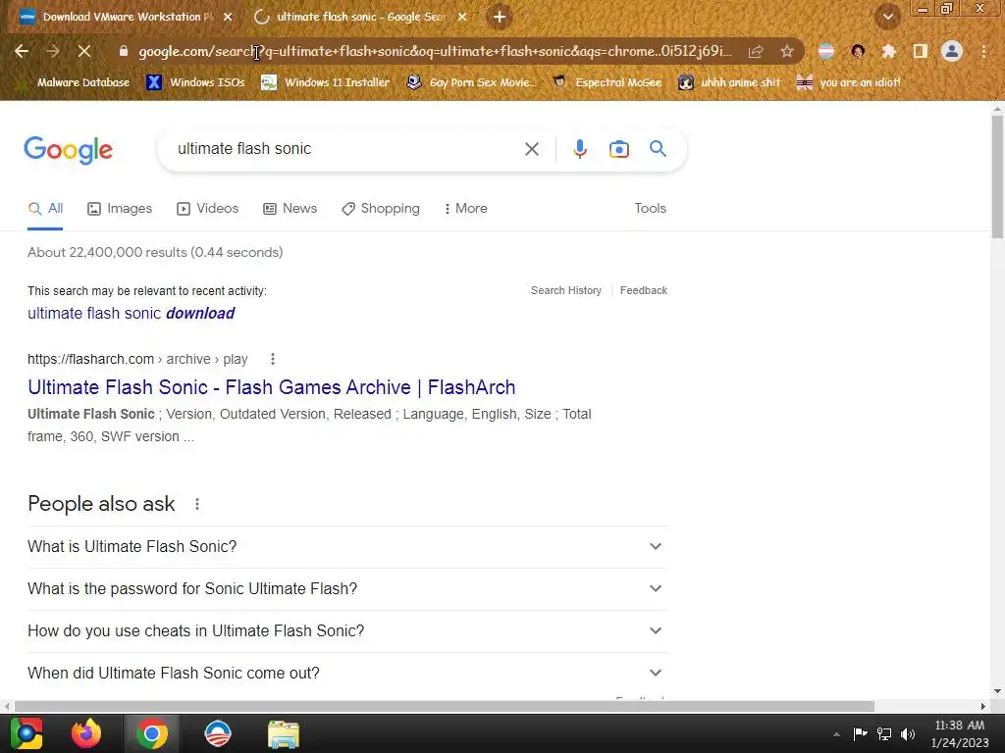Click into the Google search input field

(x=346, y=149)
